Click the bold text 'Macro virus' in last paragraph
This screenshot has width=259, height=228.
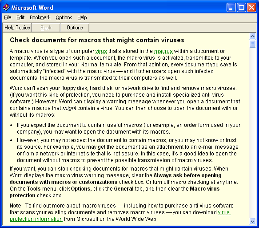coord(205,189)
